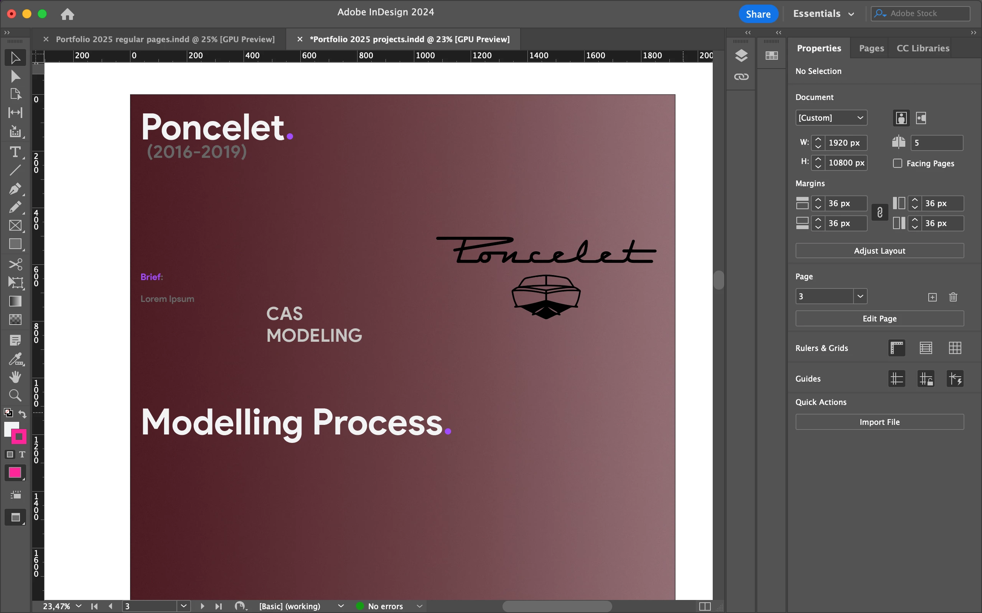Activate the Hand tool
Screen dimensions: 982x613
pos(15,377)
